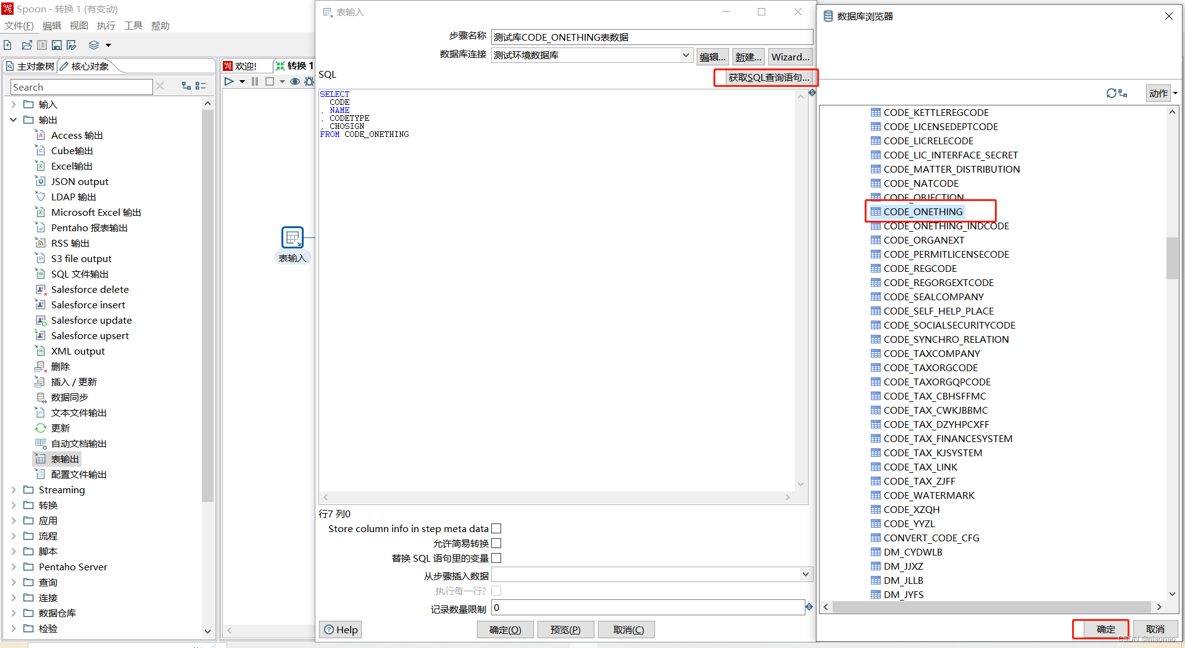Expand the Streaming folder
Screen dimensions: 1185x648
(14, 490)
